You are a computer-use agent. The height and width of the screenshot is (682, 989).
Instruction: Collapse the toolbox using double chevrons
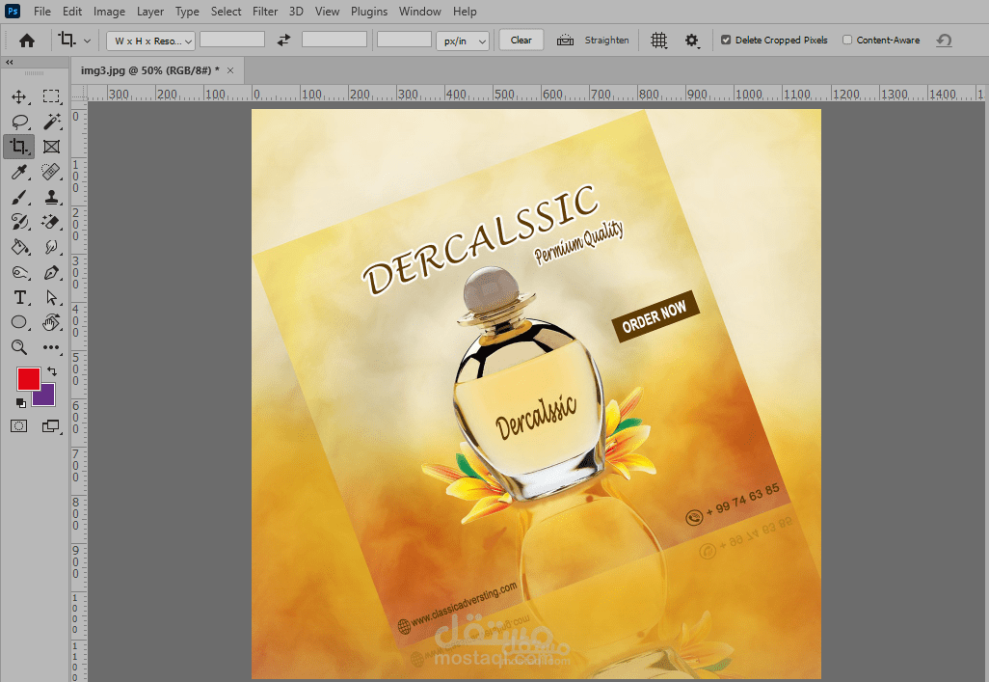(10, 63)
